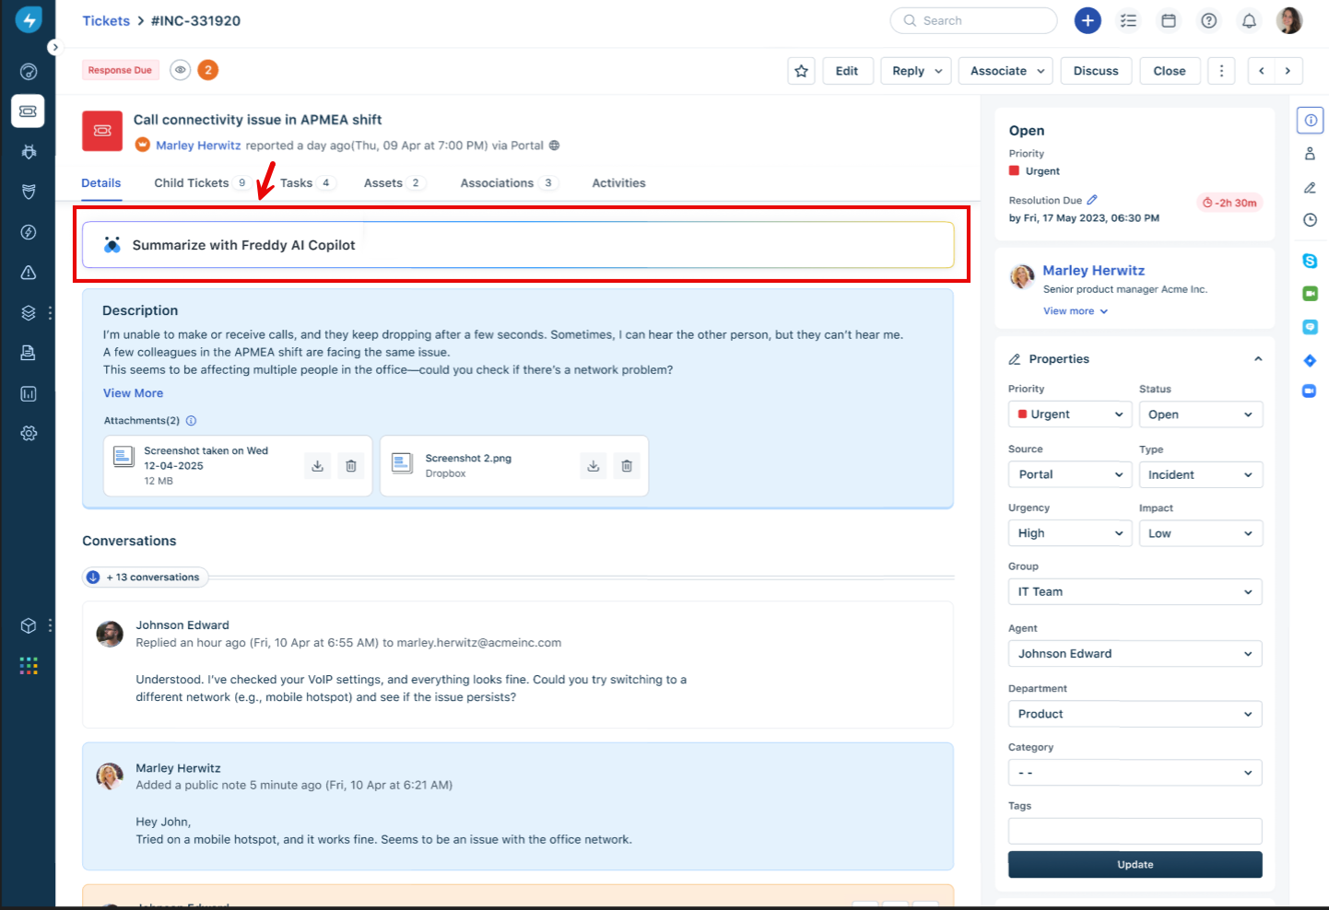Screen dimensions: 1329x910
Task: Click the Edit button
Action: coord(847,71)
